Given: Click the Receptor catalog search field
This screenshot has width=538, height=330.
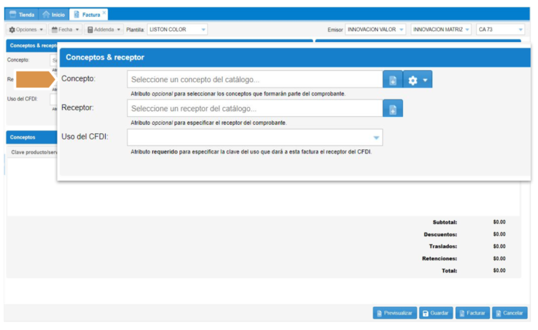Looking at the screenshot, I should (x=254, y=109).
